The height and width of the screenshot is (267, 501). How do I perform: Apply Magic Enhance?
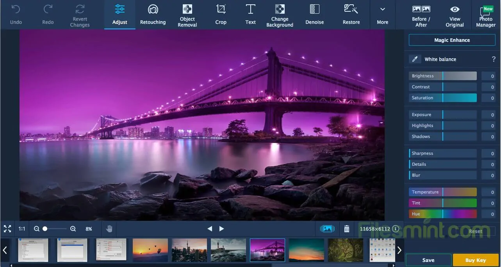[452, 39]
